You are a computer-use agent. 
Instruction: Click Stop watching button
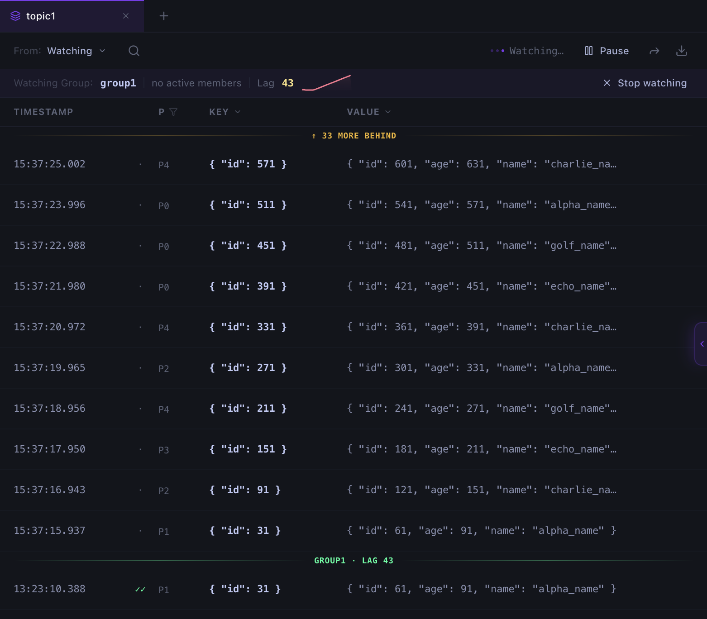[x=645, y=83]
